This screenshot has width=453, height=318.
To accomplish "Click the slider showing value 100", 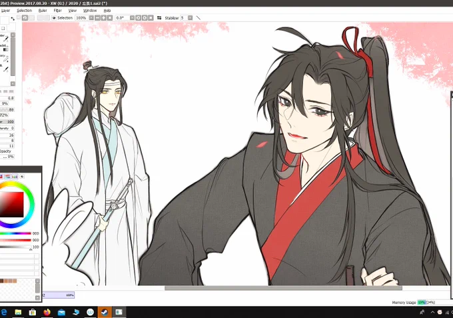I will (x=7, y=122).
